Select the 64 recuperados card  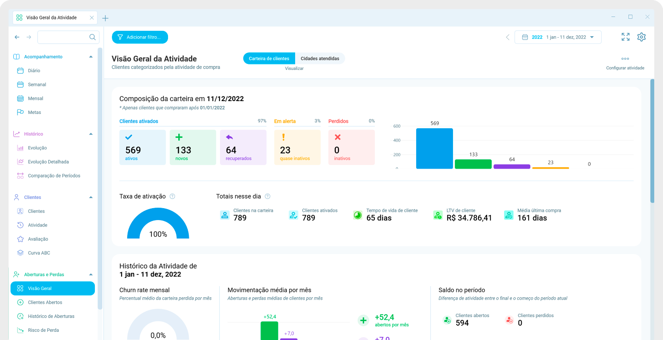(x=243, y=147)
